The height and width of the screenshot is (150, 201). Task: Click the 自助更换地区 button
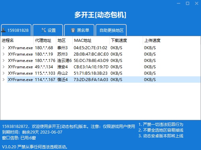[x=111, y=30]
